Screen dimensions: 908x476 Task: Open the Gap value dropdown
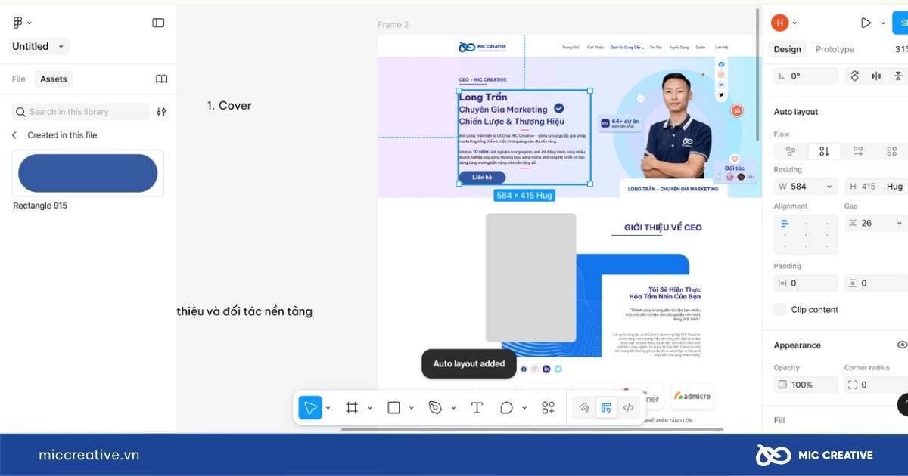click(899, 224)
